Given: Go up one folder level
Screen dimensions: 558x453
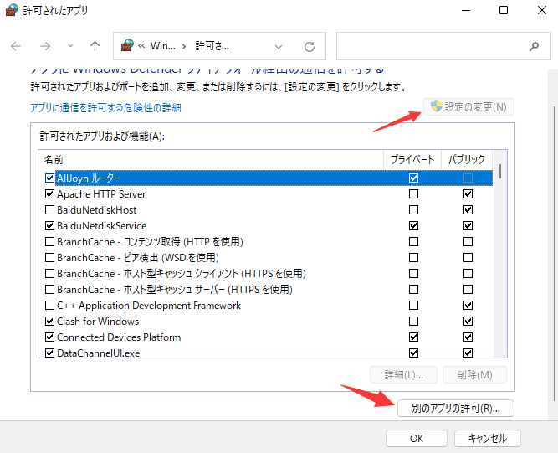Looking at the screenshot, I should click(x=95, y=46).
